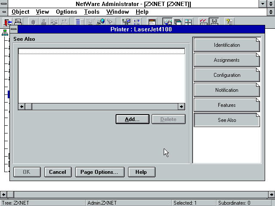Click the grayed hexagon create-object toolbar icon
The image size is (275, 206).
(x=33, y=22)
